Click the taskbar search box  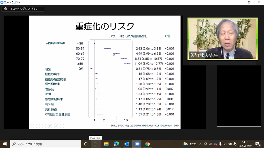[45, 144]
